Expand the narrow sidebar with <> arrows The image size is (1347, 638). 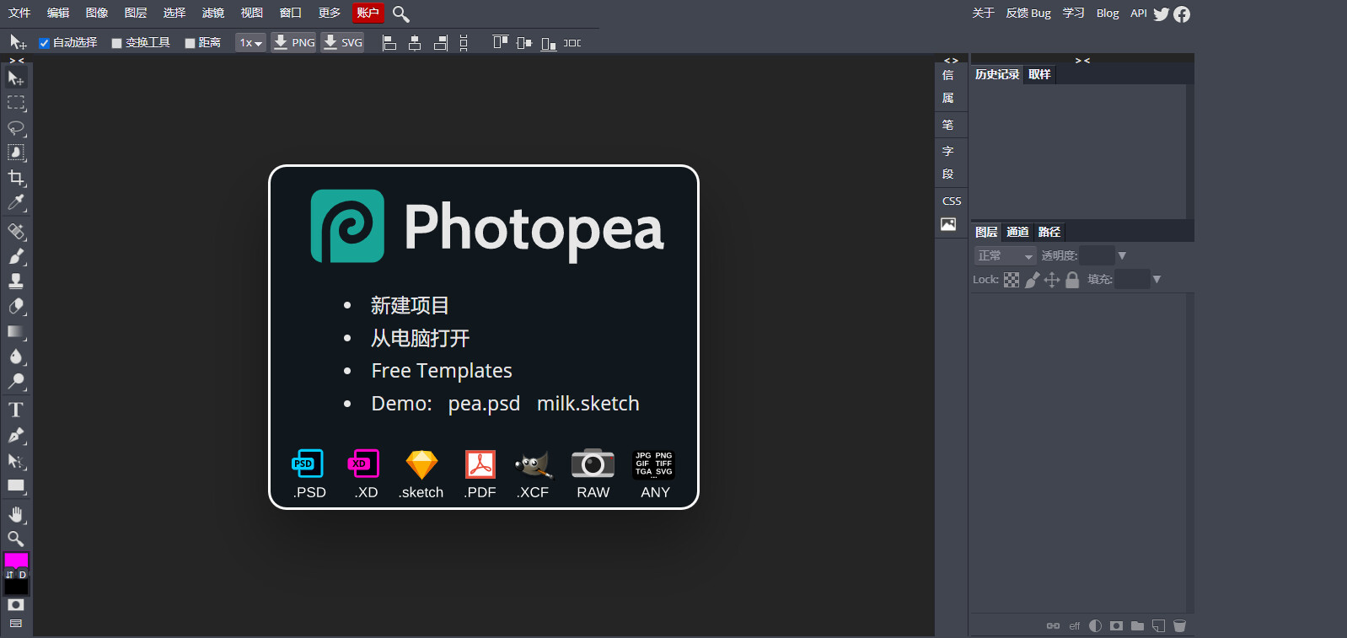[x=951, y=61]
